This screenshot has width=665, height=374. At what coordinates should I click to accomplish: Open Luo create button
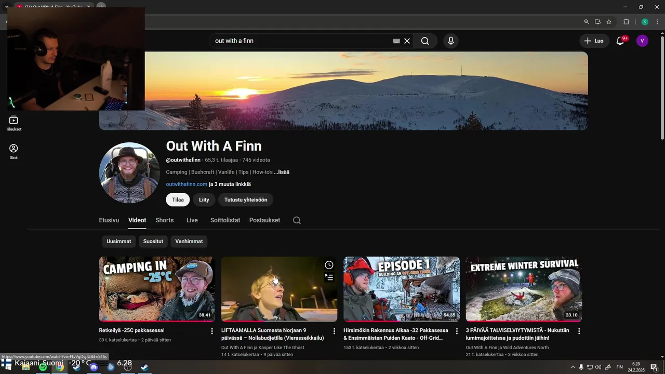(594, 41)
